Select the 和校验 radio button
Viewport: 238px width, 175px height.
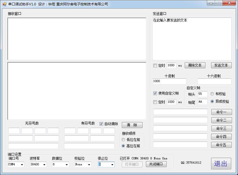pyautogui.click(x=212, y=94)
